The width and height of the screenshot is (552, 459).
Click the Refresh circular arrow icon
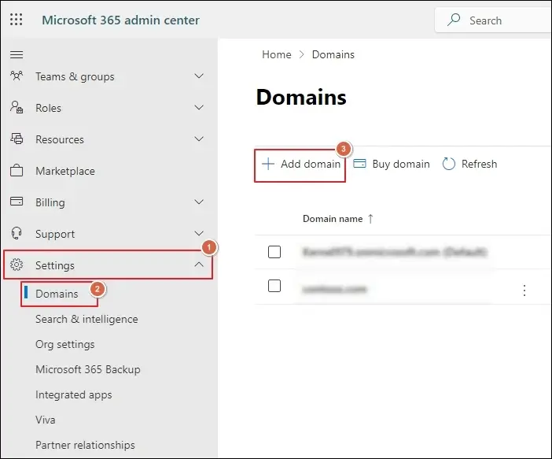[449, 164]
